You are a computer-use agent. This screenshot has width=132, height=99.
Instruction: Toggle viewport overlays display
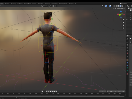coord(110,6)
